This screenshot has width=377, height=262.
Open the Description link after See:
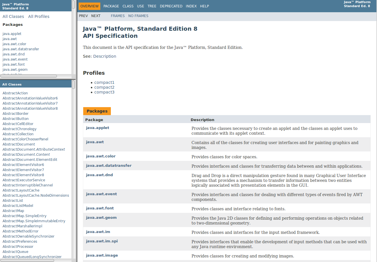click(105, 56)
